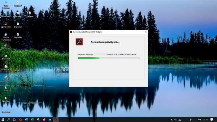Screen dimensions: 217x122
Task: Click the Adobe Acrobat Reader DC Updater title
Action: pyautogui.click(x=87, y=32)
